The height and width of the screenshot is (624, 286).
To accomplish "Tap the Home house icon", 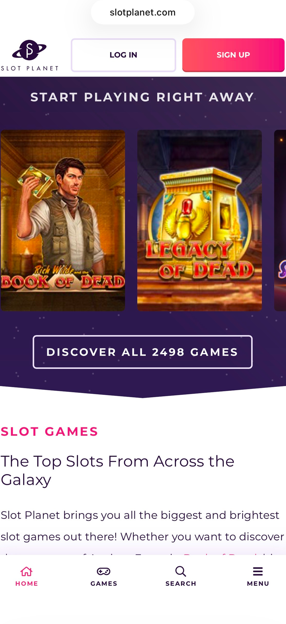I will pyautogui.click(x=26, y=571).
